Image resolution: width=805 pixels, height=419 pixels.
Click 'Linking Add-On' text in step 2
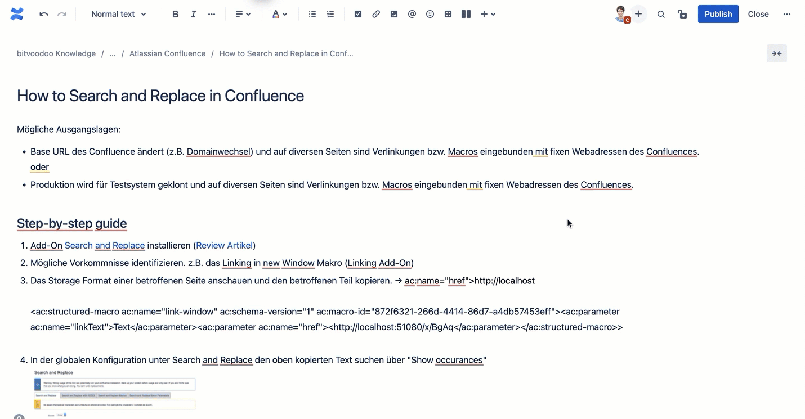[379, 263]
